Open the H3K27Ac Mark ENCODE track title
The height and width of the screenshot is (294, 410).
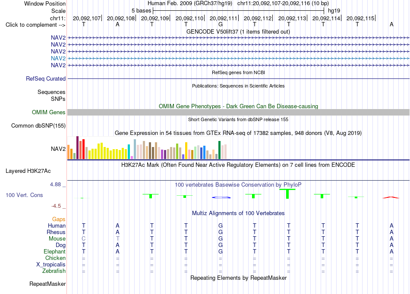click(x=238, y=165)
